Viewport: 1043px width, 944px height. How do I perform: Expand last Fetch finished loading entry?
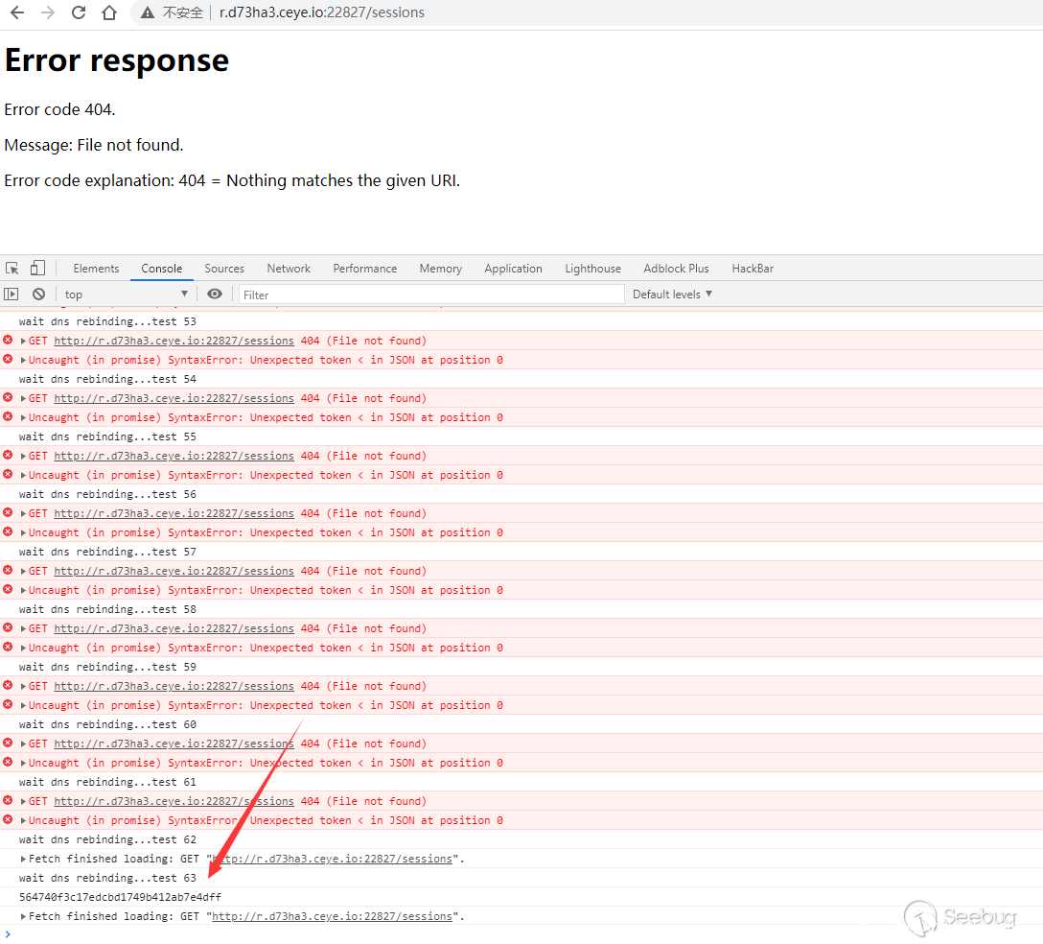[23, 917]
